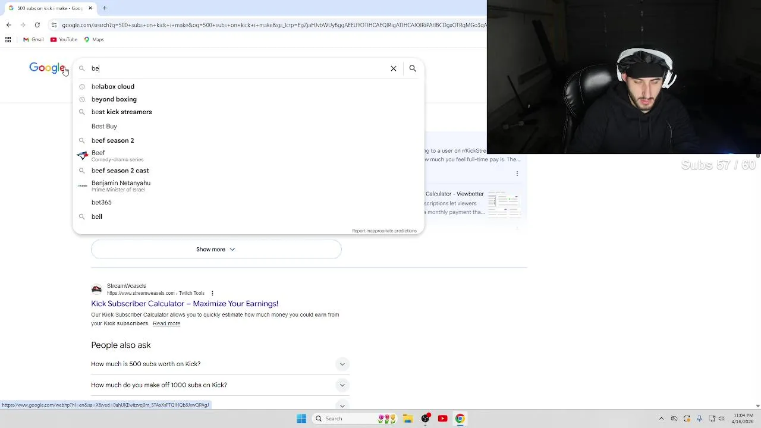The width and height of the screenshot is (761, 428).
Task: Switch to Chrome in the taskbar
Action: pyautogui.click(x=460, y=418)
